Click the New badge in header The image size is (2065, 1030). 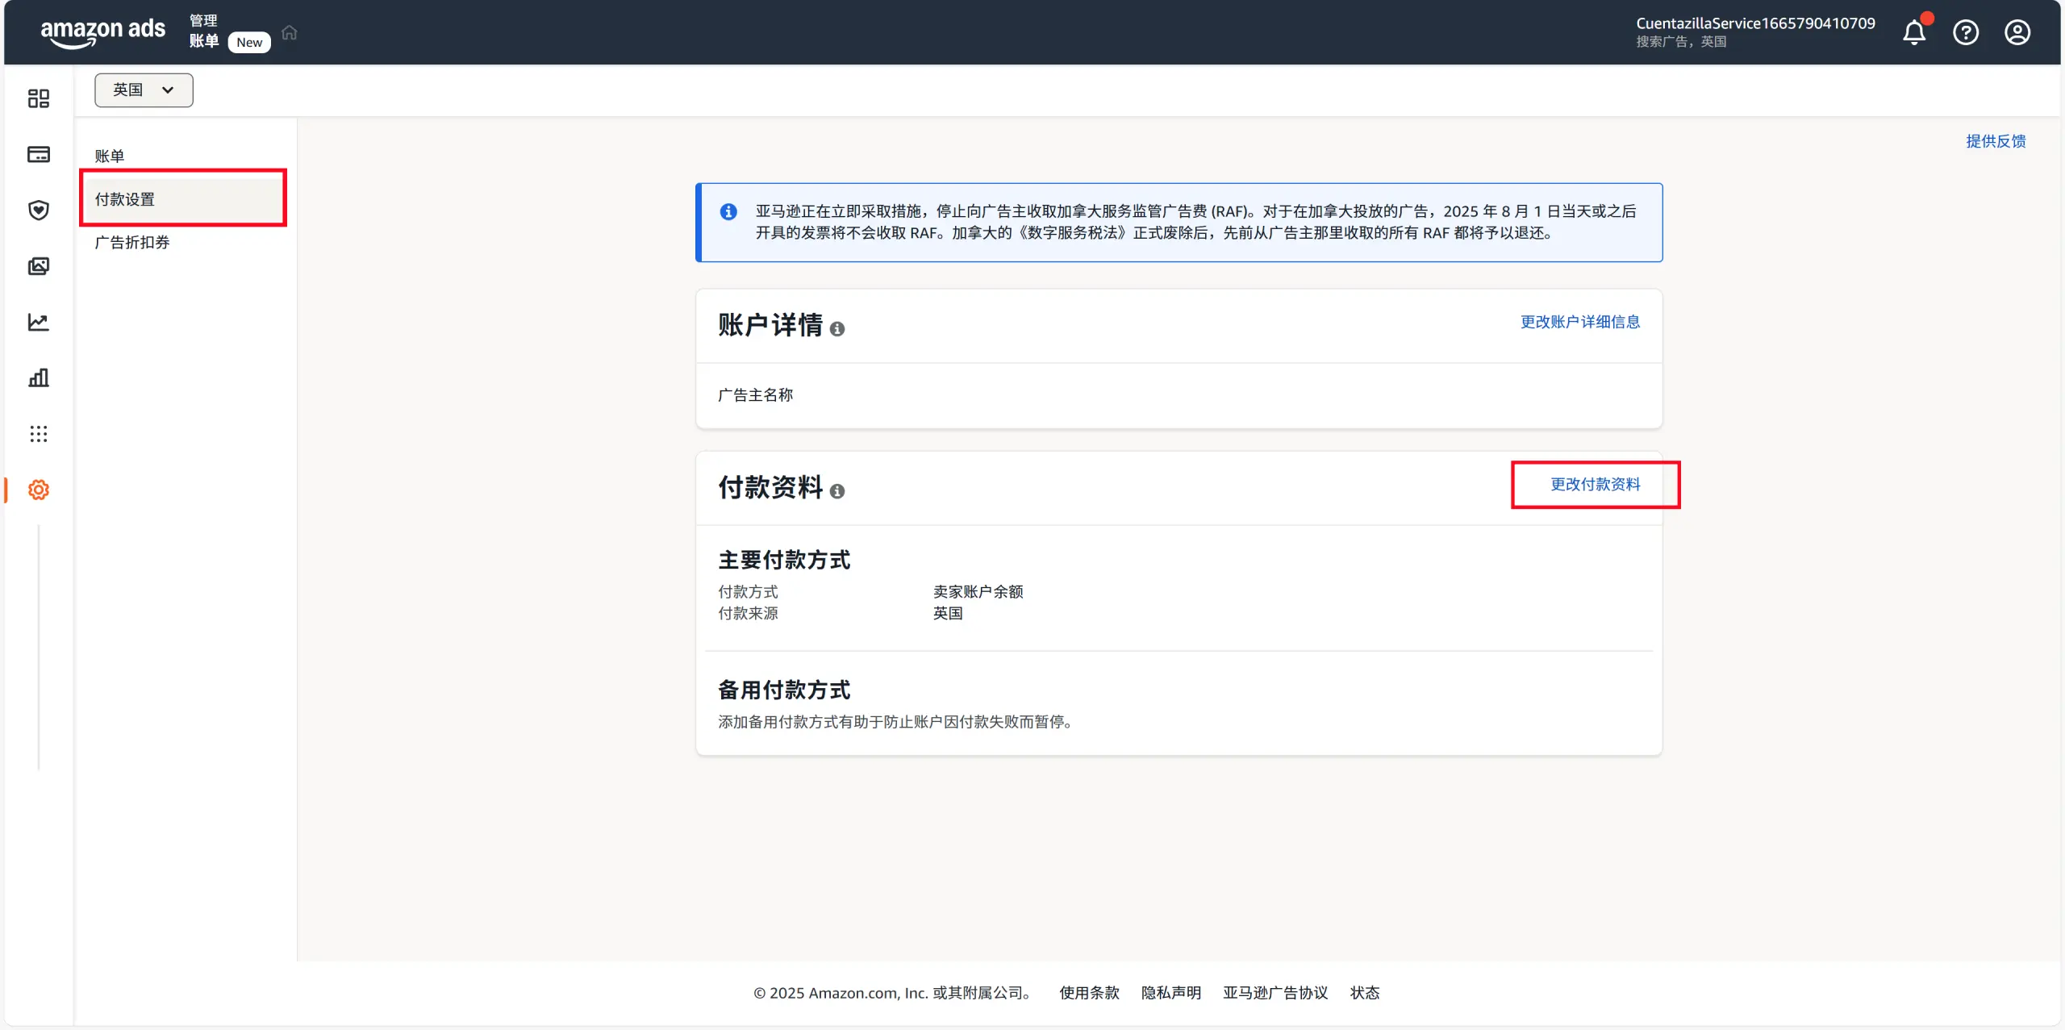(249, 42)
